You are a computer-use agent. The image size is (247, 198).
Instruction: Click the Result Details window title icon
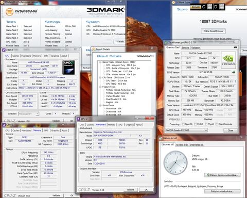[x=94, y=49]
